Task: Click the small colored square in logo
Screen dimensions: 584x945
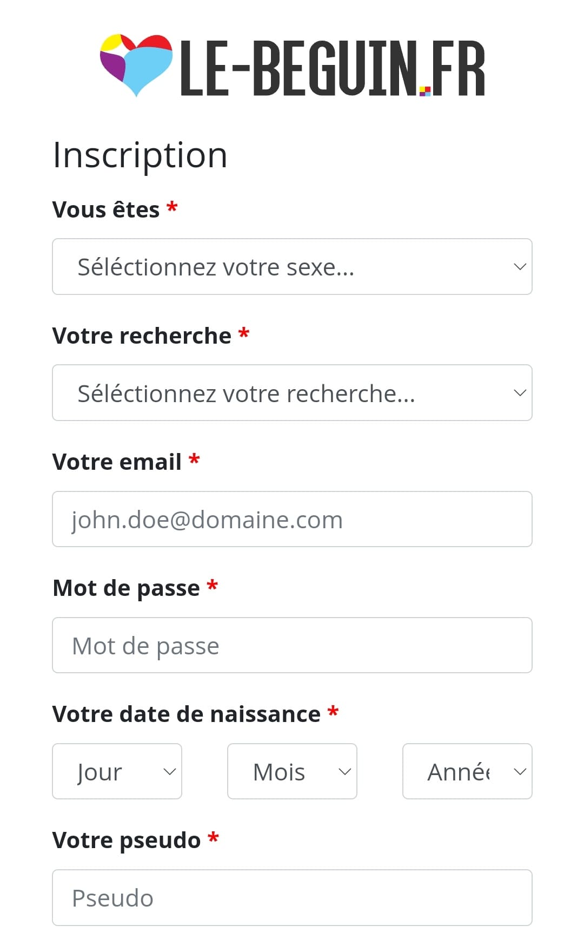Action: click(x=425, y=91)
